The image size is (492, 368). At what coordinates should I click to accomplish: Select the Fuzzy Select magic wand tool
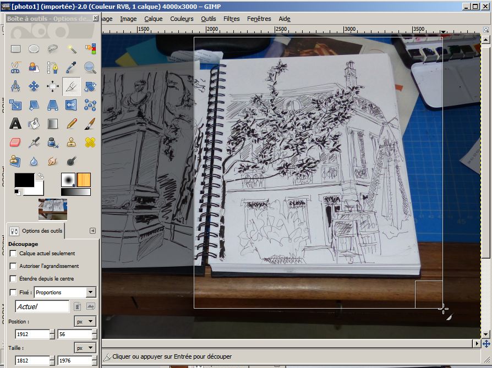coord(72,48)
